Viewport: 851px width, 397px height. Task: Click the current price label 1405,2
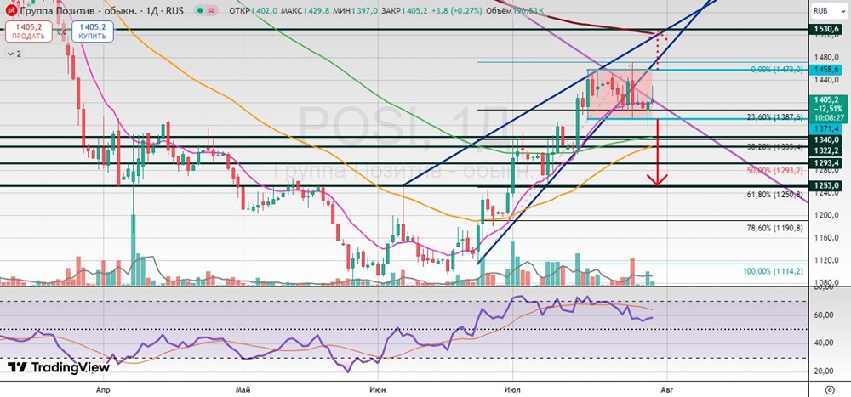pyautogui.click(x=826, y=99)
